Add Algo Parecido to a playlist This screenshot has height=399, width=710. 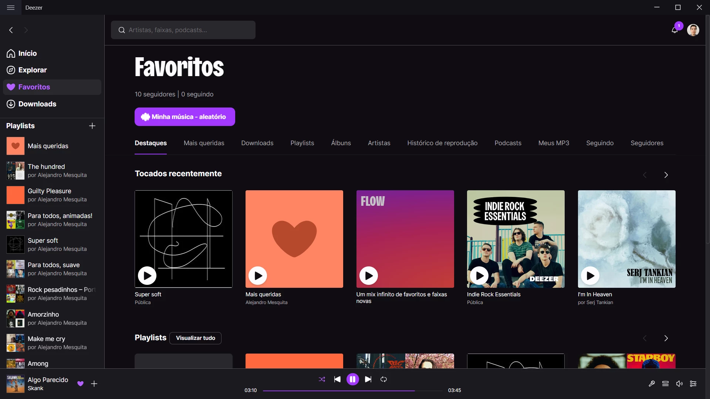(94, 384)
